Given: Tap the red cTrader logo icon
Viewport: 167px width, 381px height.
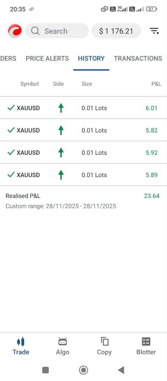Looking at the screenshot, I should 15,31.
